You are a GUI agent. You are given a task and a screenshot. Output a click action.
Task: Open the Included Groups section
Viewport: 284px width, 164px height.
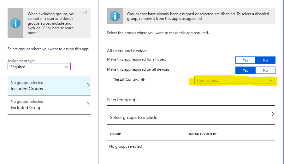49,86
